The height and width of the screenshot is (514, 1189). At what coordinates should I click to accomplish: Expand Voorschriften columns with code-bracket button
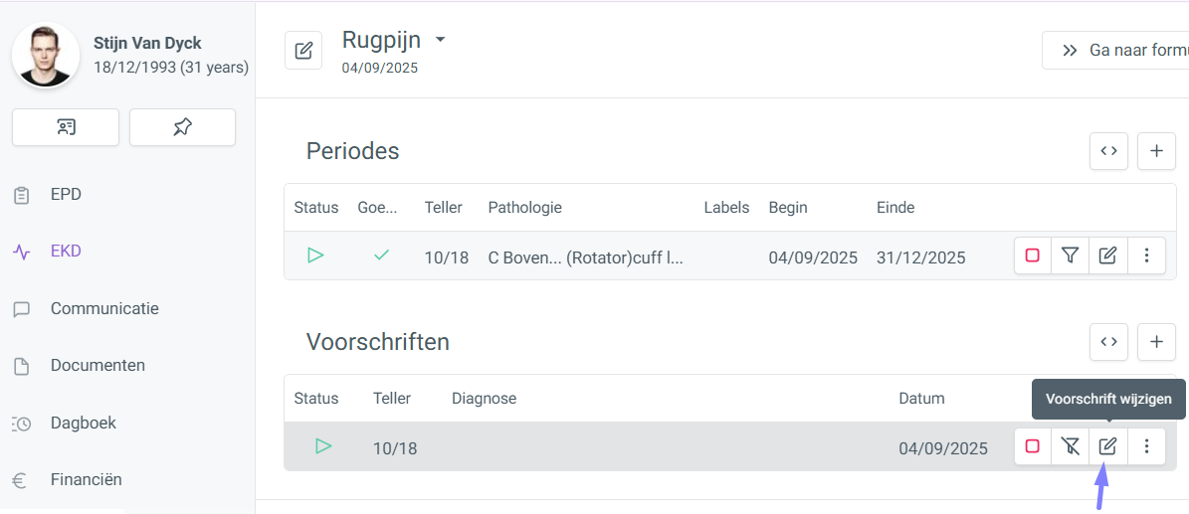pos(1108,342)
